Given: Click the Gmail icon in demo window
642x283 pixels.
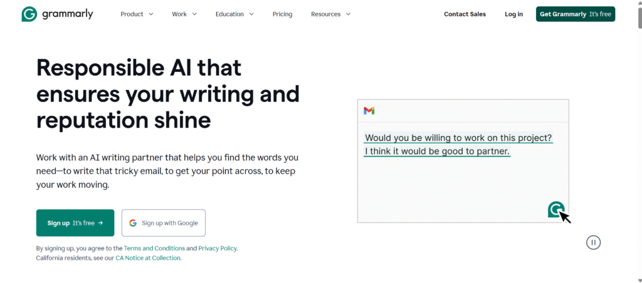Looking at the screenshot, I should click(369, 111).
